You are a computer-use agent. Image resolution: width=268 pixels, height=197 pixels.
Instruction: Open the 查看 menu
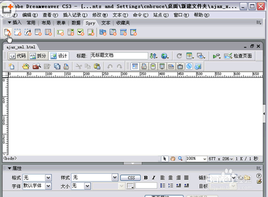click(x=50, y=15)
